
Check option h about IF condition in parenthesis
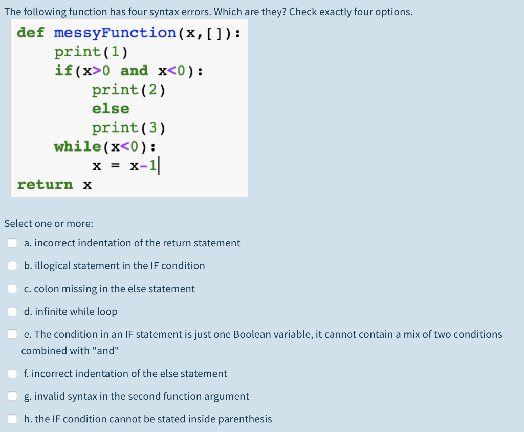pos(12,419)
